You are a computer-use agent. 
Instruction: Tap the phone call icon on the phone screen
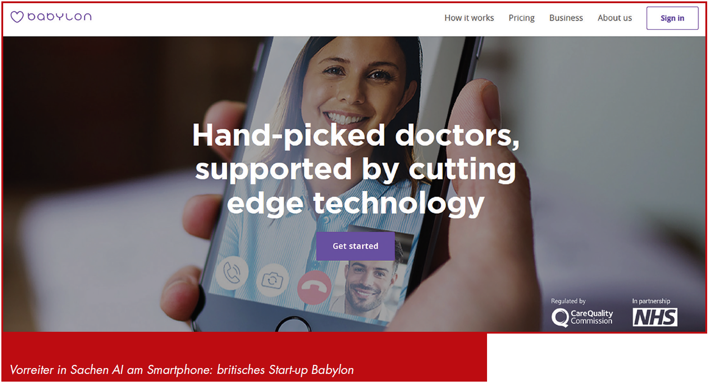(x=232, y=273)
